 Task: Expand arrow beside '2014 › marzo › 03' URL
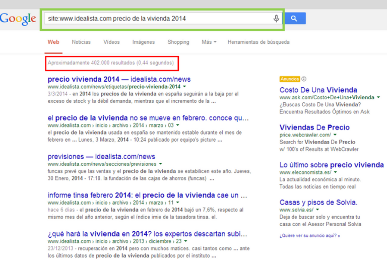178,125
